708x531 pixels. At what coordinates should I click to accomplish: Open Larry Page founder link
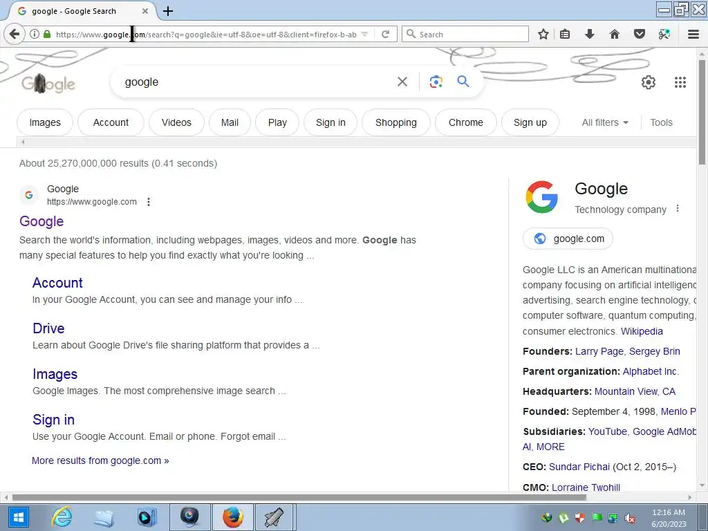(599, 351)
